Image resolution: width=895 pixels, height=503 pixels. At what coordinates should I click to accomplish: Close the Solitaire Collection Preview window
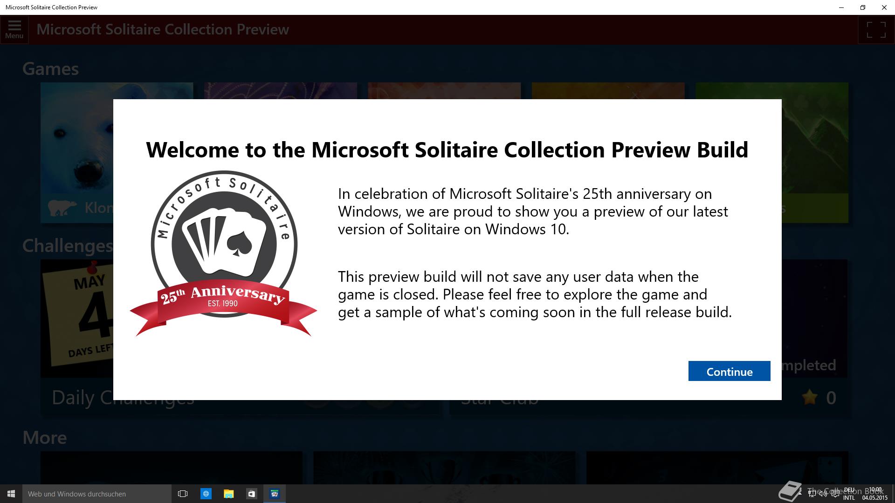pos(884,7)
